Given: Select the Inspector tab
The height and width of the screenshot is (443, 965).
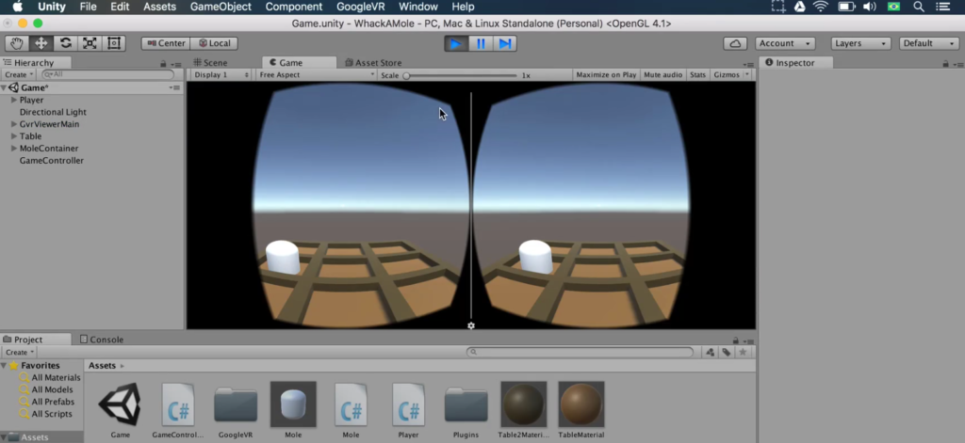Looking at the screenshot, I should click(795, 63).
